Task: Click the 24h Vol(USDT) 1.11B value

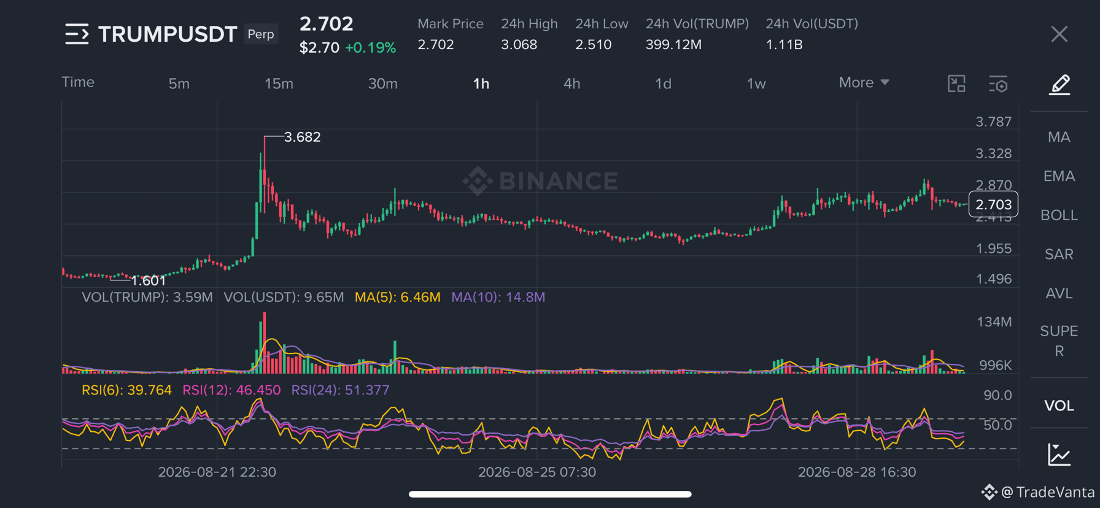Action: coord(784,45)
